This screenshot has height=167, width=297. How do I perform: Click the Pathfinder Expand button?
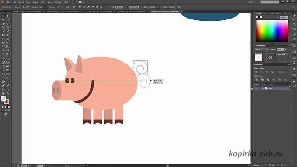coord(282,72)
